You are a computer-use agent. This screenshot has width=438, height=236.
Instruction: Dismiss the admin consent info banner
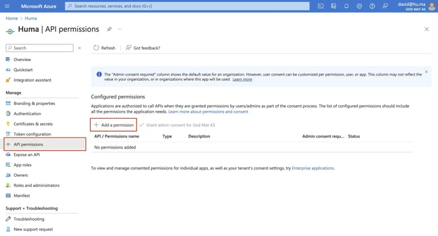(426, 72)
